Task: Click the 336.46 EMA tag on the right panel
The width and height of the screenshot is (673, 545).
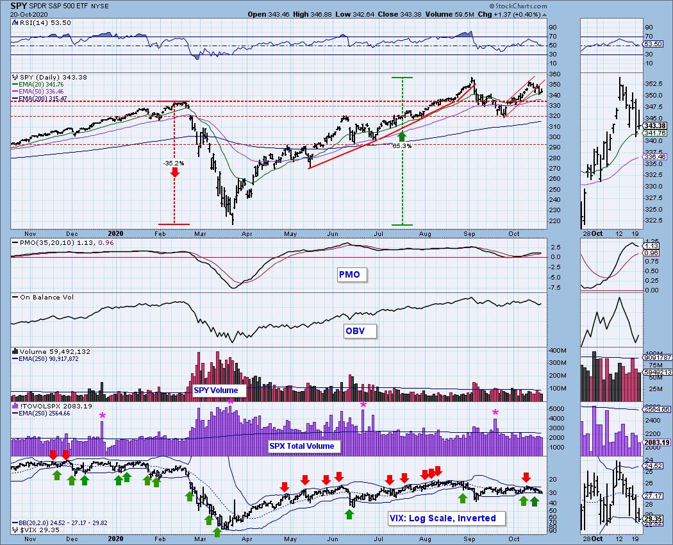Action: 655,156
